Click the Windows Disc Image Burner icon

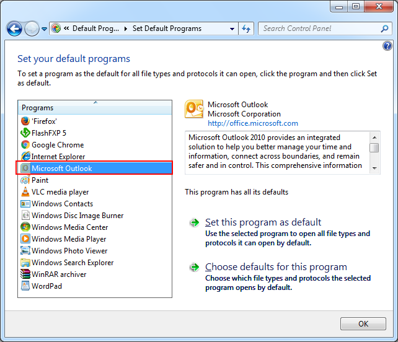(x=25, y=215)
